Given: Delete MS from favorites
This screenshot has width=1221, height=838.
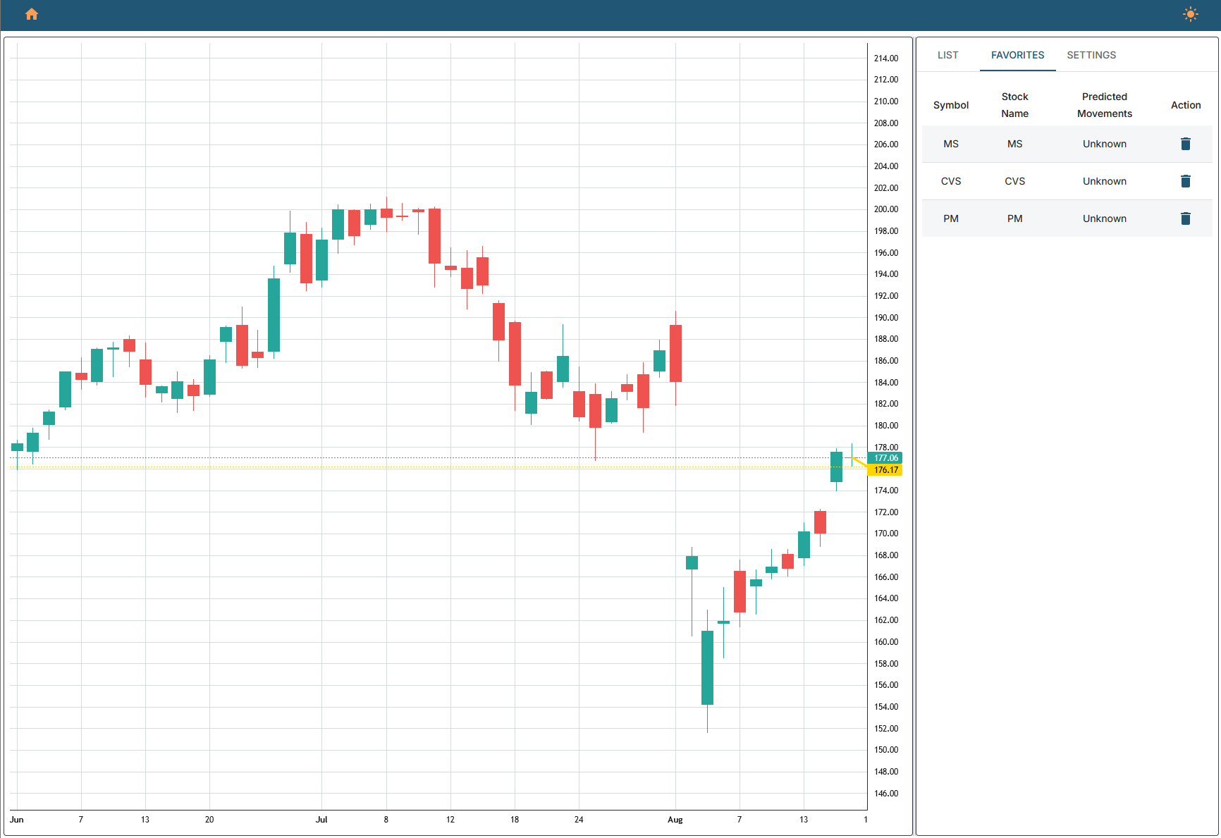Looking at the screenshot, I should pyautogui.click(x=1185, y=144).
